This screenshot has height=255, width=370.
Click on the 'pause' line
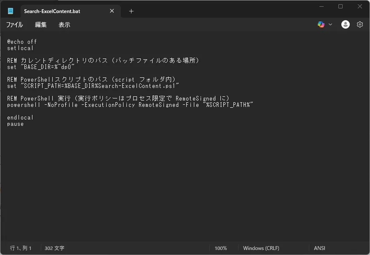[x=15, y=124]
